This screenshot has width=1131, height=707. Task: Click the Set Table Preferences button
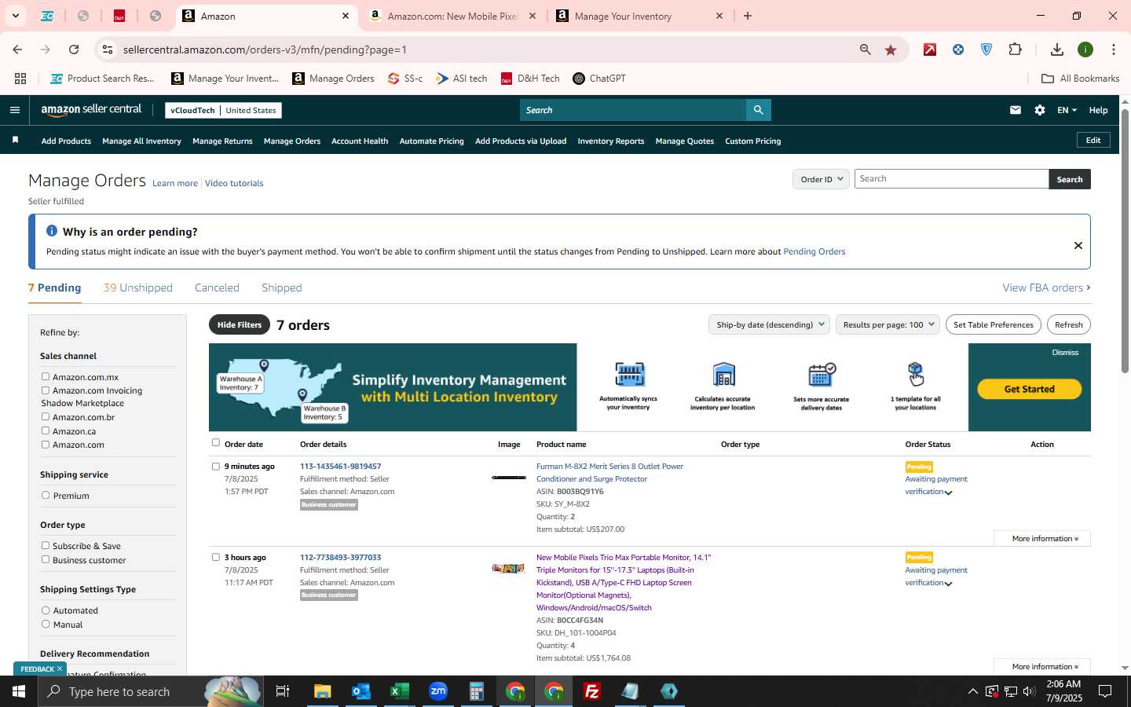(994, 324)
